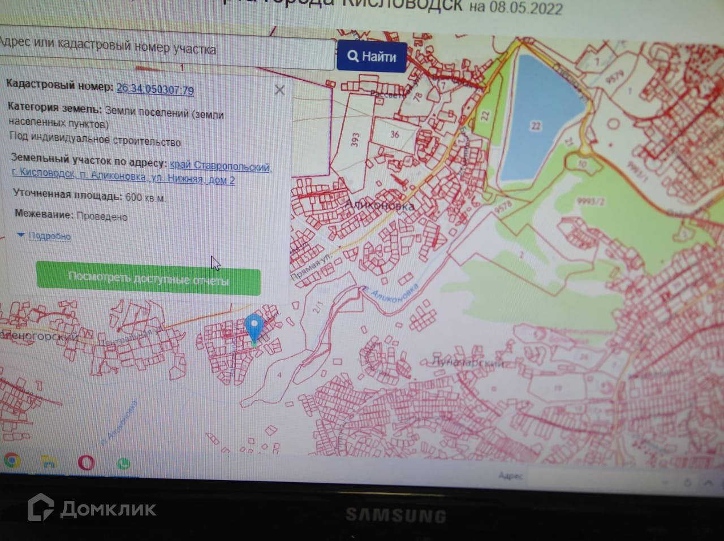Viewport: 724px width, 541px height.
Task: Click the green Посмотреть доступные отчеты button
Action: [148, 279]
